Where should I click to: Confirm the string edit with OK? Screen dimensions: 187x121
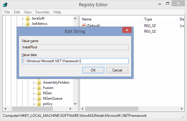click(x=93, y=70)
